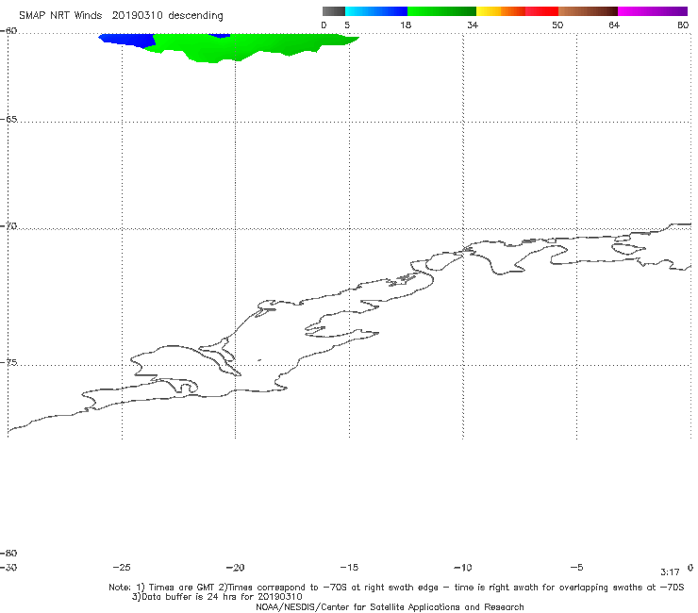Click the latitude label "-70"
The image size is (698, 613).
click(x=8, y=226)
